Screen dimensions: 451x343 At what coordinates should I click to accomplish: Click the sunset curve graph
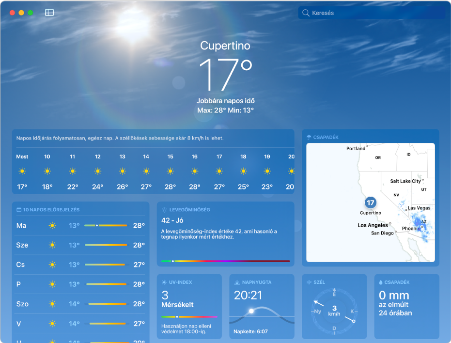[262, 316]
